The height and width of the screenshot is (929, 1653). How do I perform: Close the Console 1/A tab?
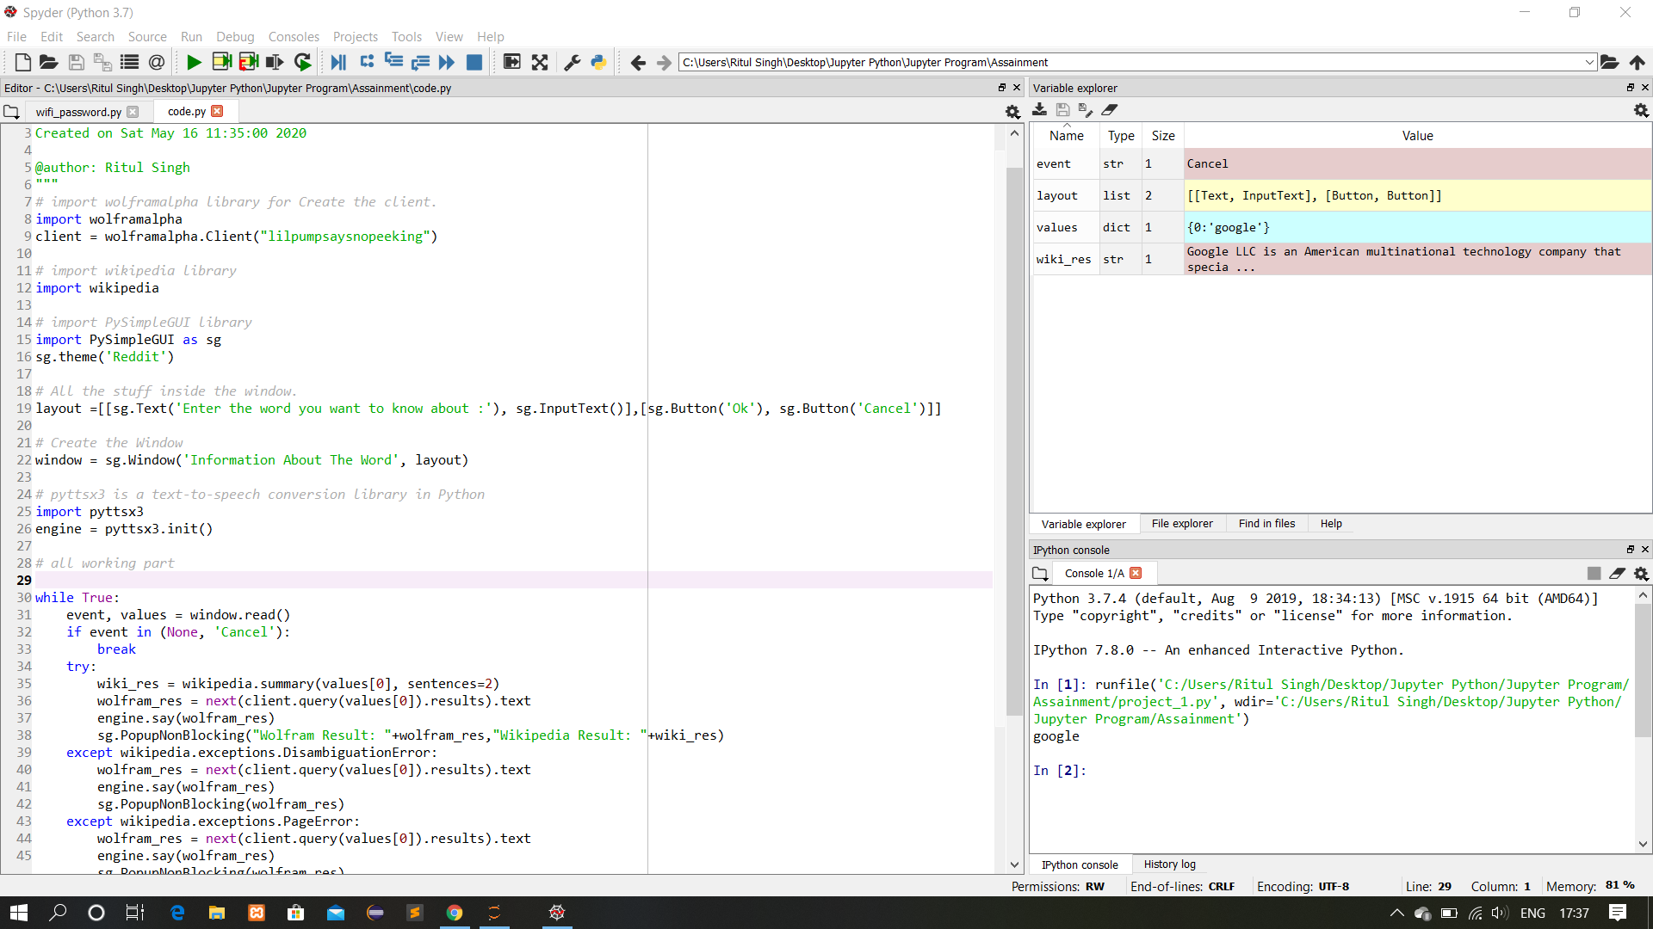(x=1136, y=573)
